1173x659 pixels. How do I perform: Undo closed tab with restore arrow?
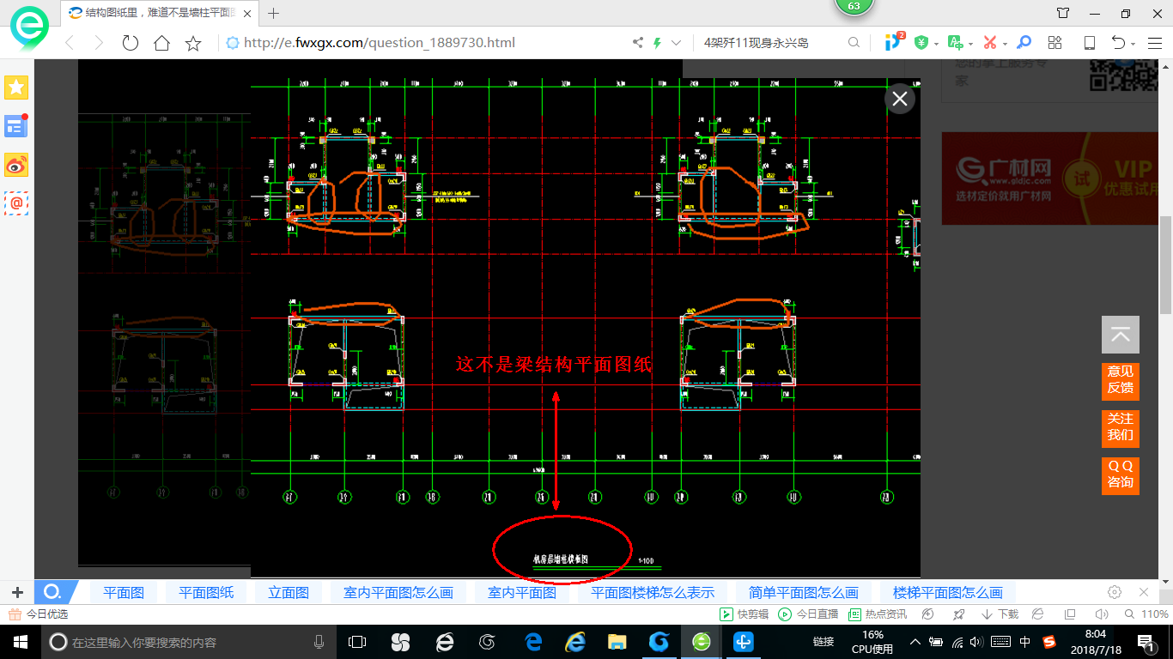pyautogui.click(x=1118, y=43)
